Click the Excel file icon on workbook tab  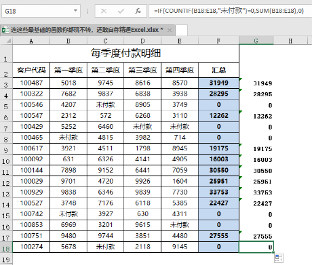[5, 30]
